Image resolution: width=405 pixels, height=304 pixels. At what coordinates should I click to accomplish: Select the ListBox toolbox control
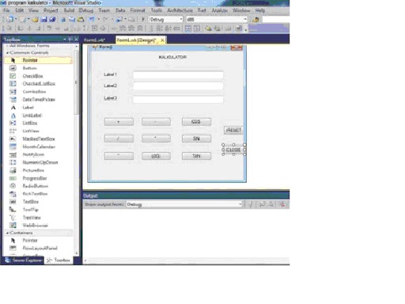(x=30, y=123)
